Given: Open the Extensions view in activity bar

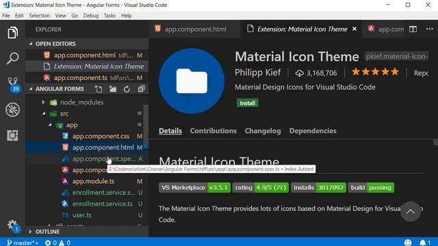Looking at the screenshot, I should (12, 135).
